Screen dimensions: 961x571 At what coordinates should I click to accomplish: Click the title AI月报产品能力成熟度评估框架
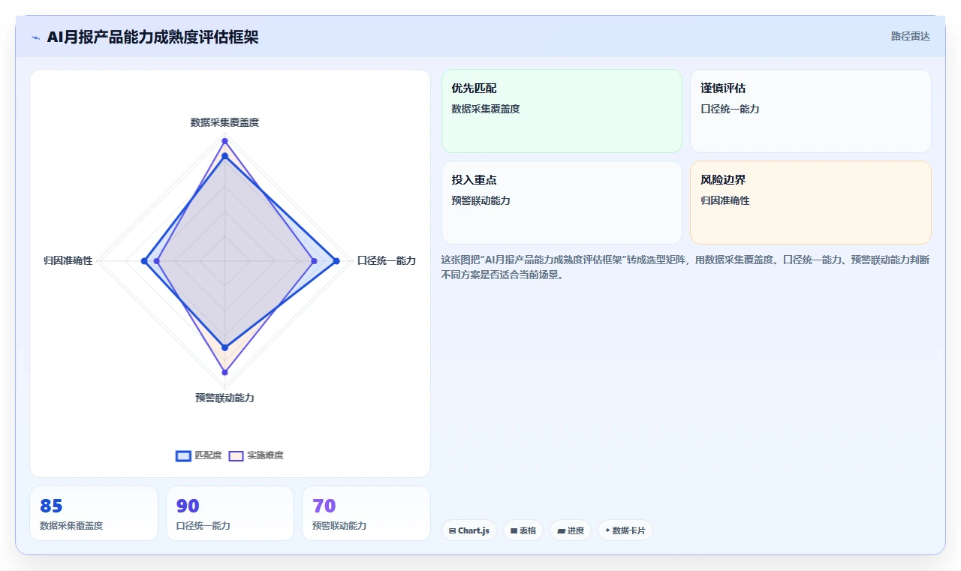tap(152, 38)
